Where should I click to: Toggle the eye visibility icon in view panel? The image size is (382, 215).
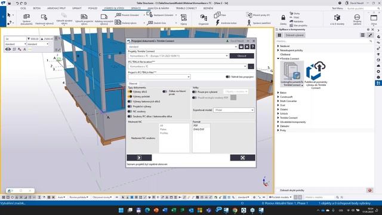[8, 49]
